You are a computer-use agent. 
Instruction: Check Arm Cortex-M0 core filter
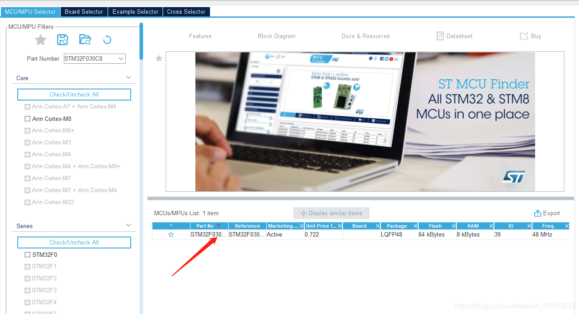coord(27,119)
